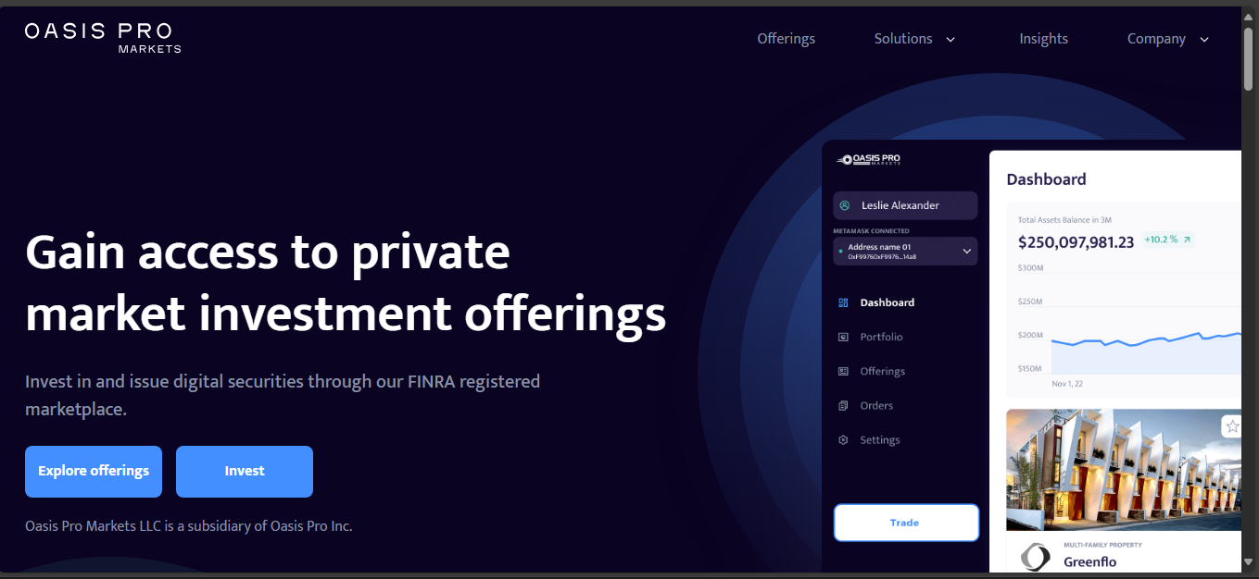The width and height of the screenshot is (1259, 579).
Task: Click the Portfolio icon in sidebar
Action: click(843, 338)
